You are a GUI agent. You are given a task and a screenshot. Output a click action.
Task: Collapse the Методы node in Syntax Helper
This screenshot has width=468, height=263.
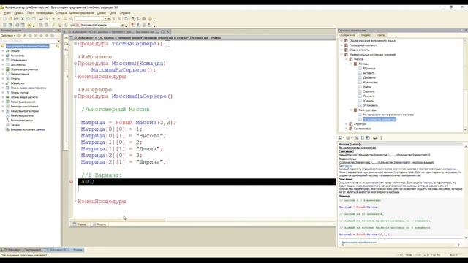coord(351,64)
